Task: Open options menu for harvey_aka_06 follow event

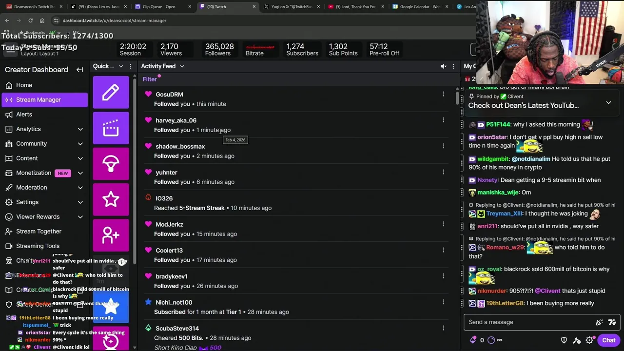Action: click(443, 120)
